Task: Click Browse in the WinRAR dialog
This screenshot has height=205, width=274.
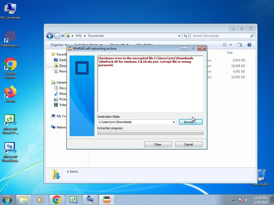Action: click(x=191, y=122)
